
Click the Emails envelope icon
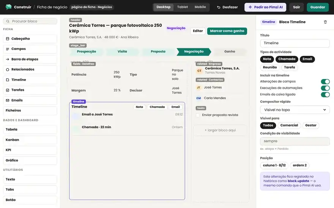[8, 100]
